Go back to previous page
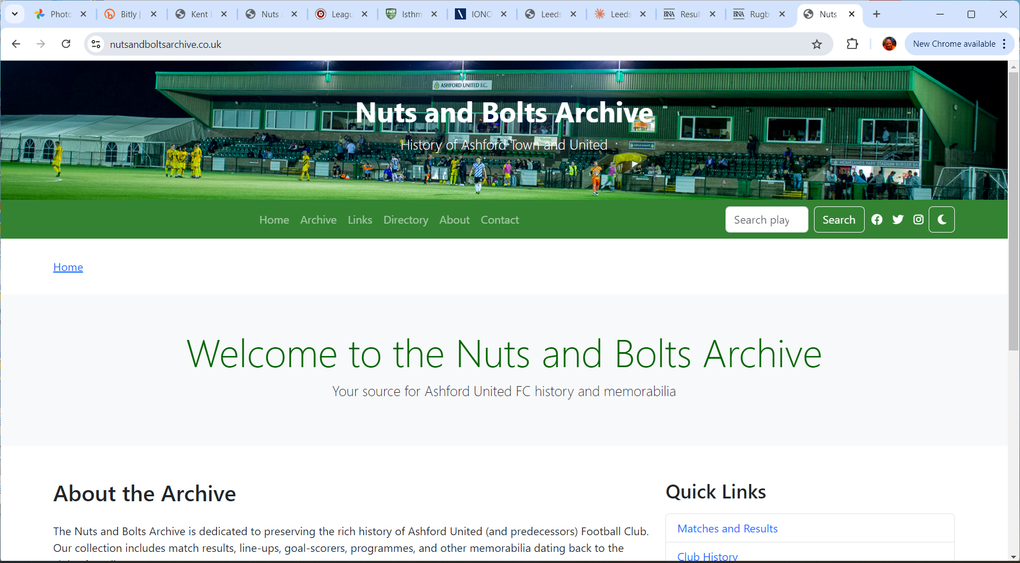The image size is (1020, 563). point(16,44)
